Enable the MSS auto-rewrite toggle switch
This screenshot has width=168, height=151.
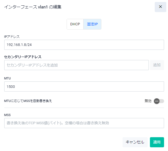tap(159, 101)
